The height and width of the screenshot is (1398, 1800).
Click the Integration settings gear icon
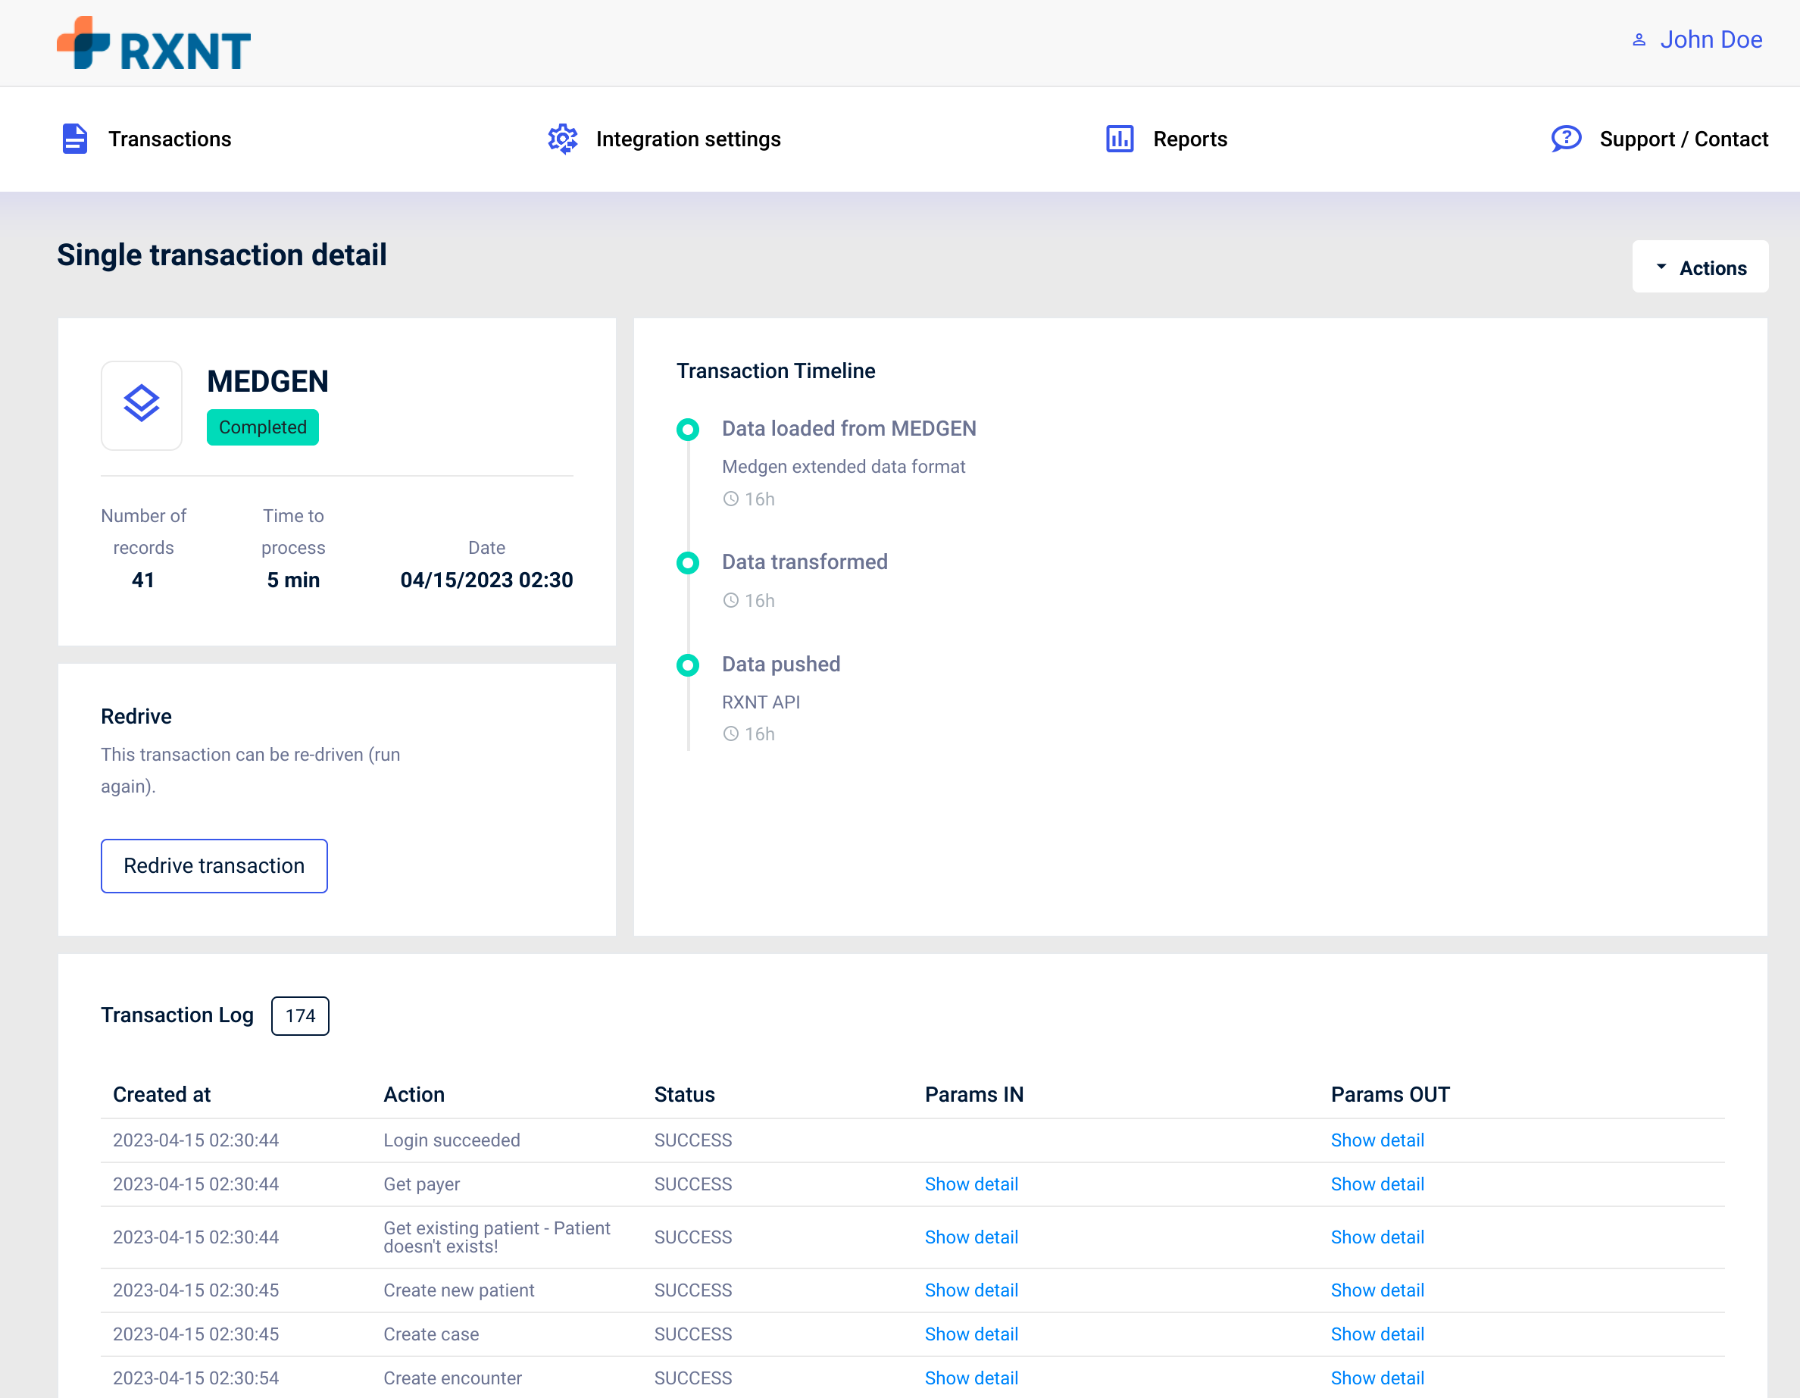coord(563,139)
